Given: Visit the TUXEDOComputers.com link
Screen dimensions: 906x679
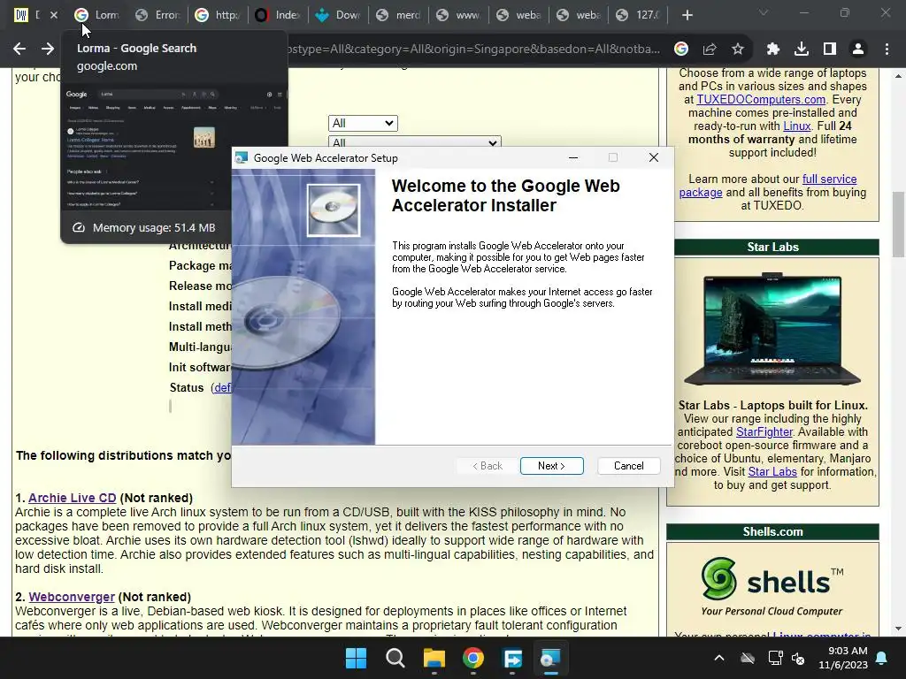Looking at the screenshot, I should [x=761, y=99].
